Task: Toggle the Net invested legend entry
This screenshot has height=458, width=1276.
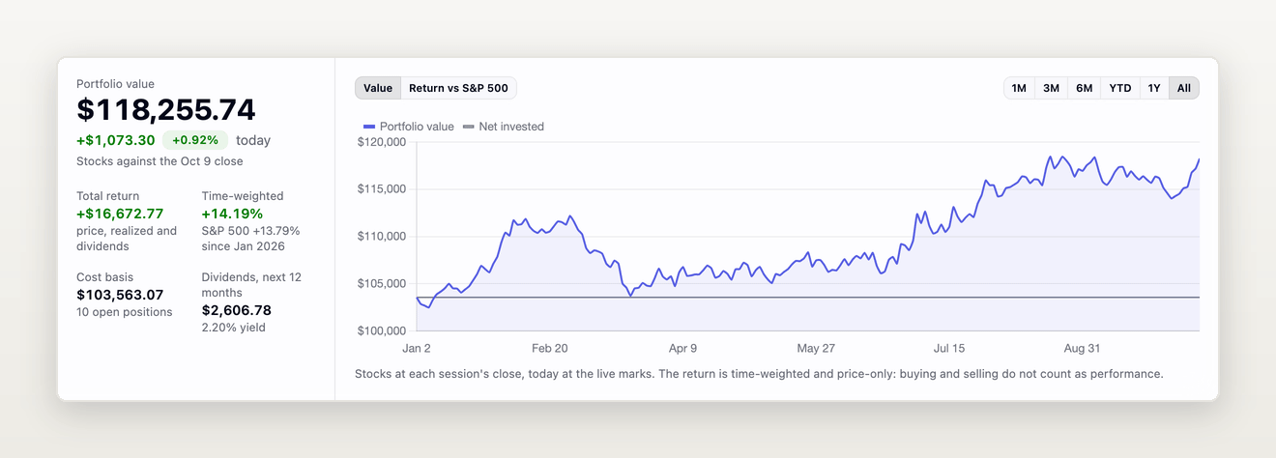Action: click(504, 127)
